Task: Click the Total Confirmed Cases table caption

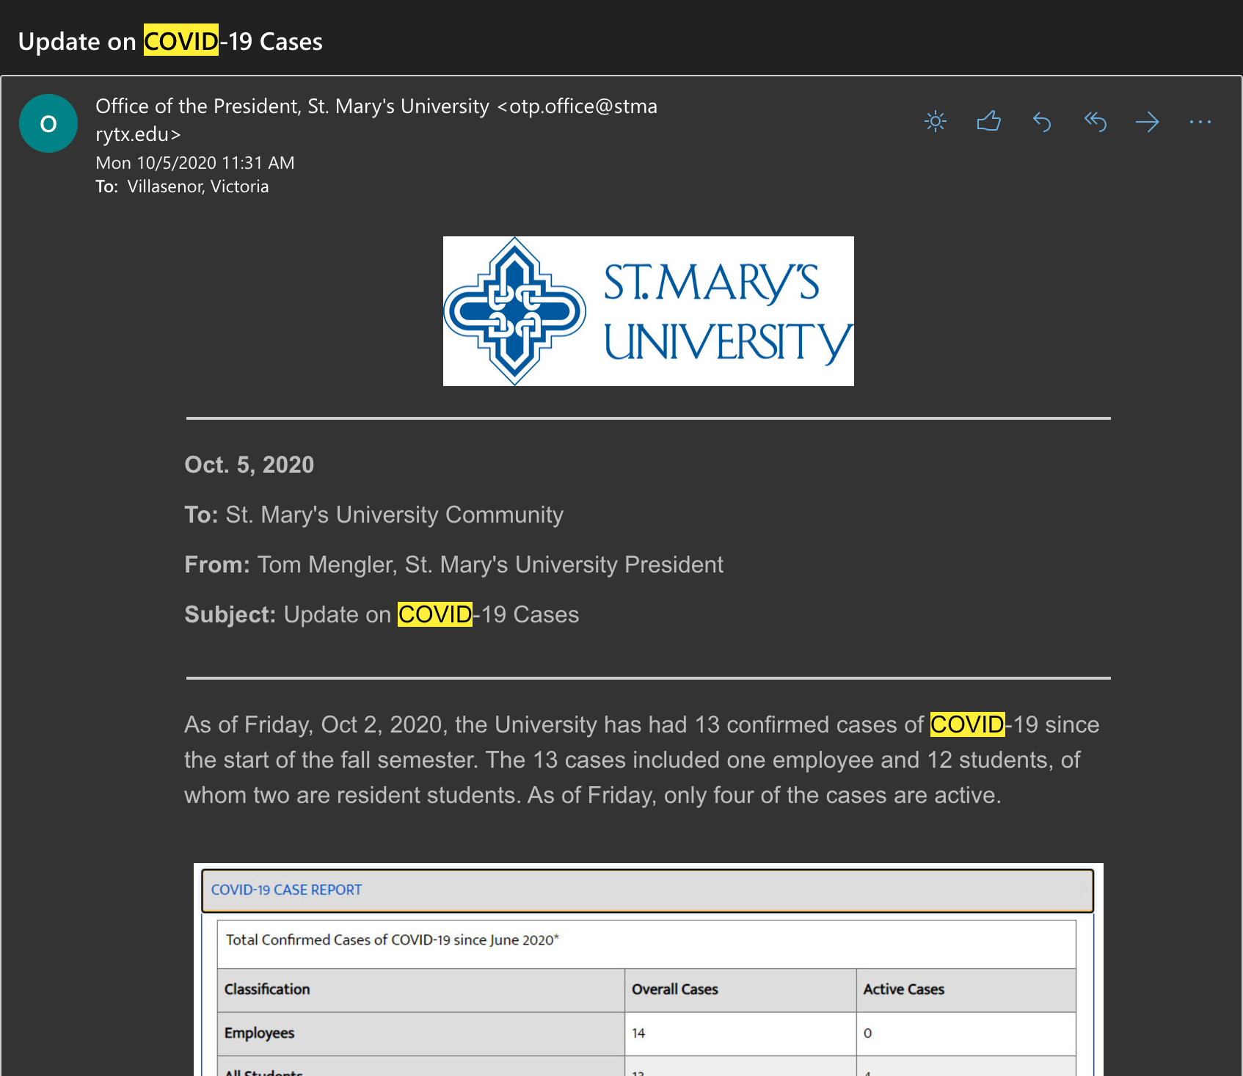Action: tap(392, 940)
